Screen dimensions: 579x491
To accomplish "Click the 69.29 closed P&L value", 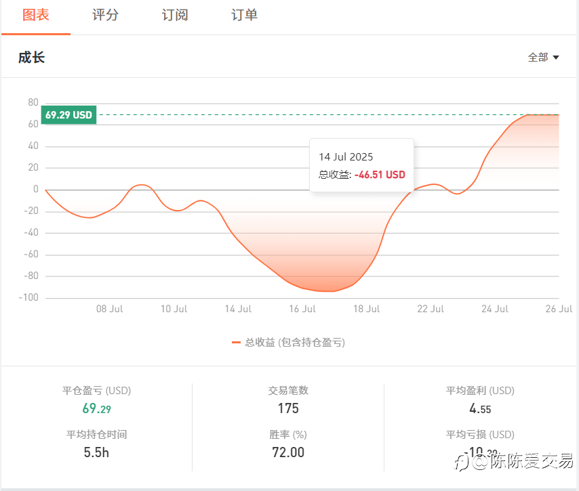I will pos(97,408).
